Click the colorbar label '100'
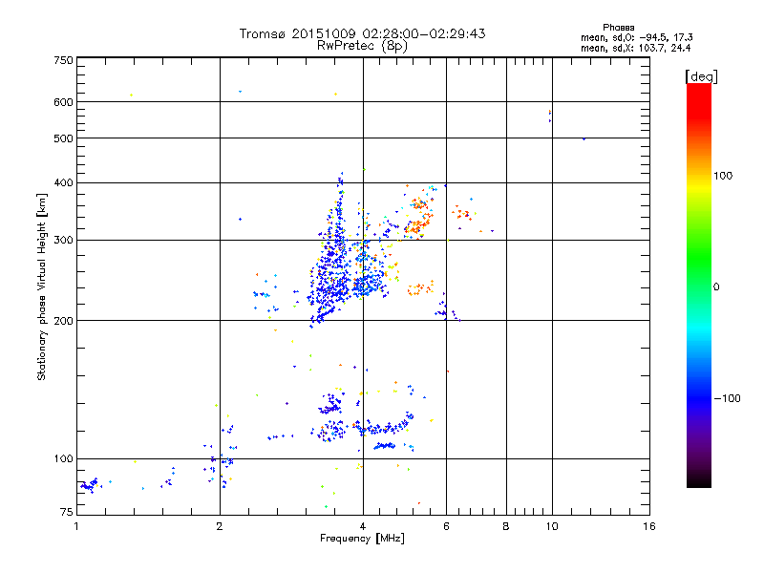 [723, 176]
